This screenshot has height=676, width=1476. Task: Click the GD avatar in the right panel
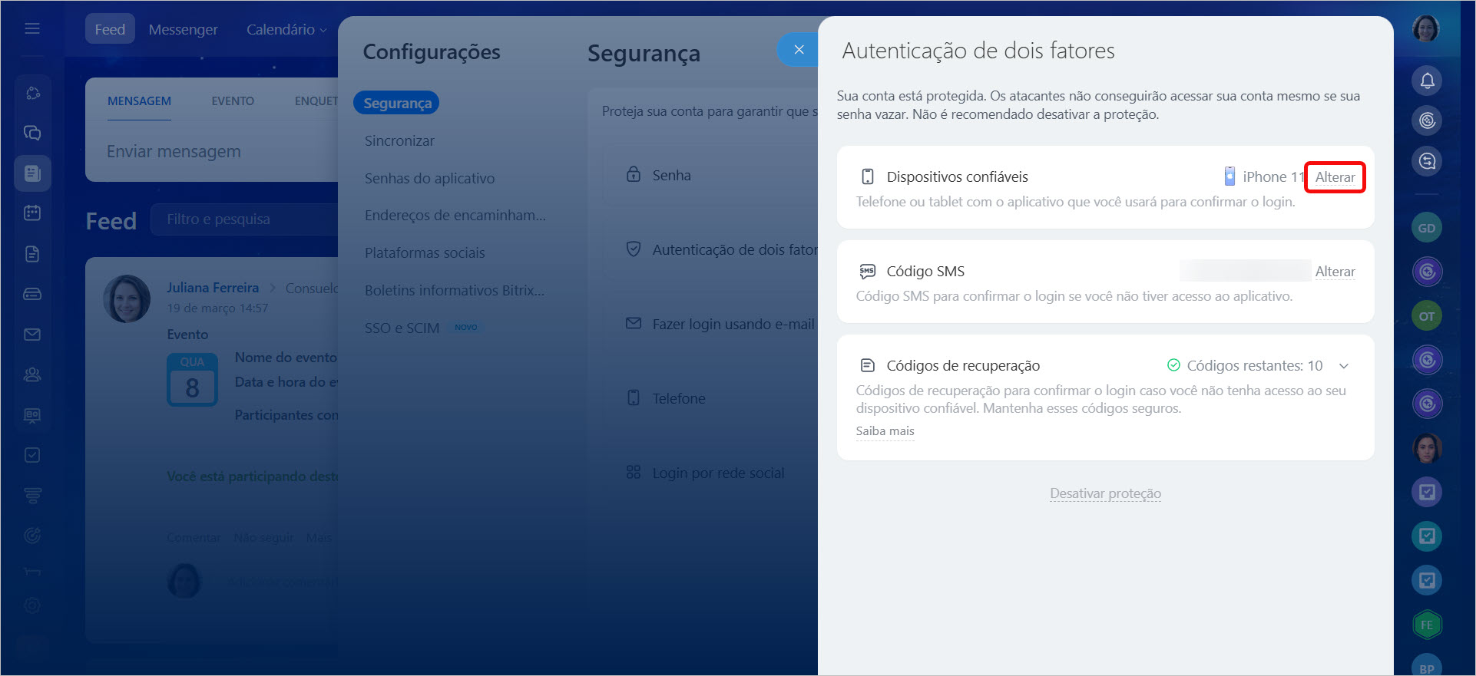coord(1427,228)
